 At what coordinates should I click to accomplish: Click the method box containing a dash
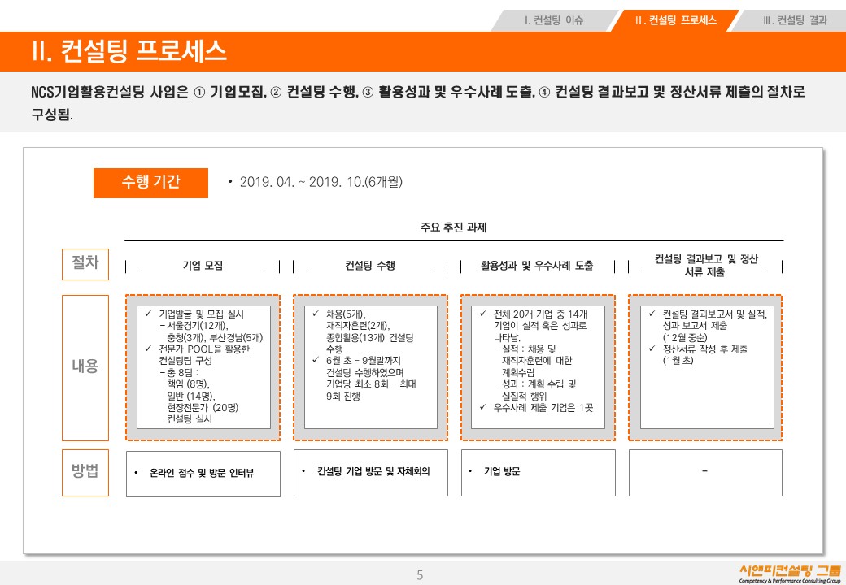(705, 472)
